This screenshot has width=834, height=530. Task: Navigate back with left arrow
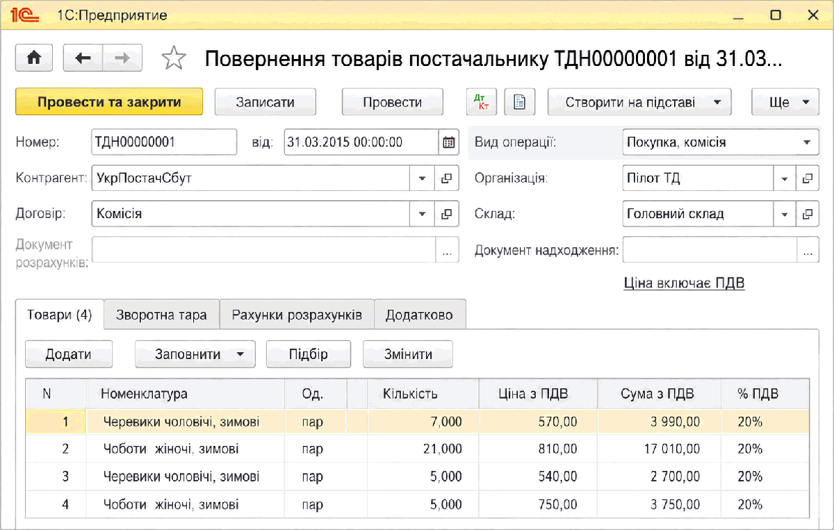point(83,58)
